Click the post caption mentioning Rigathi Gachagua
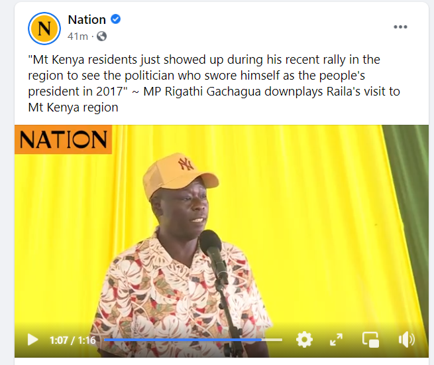 pyautogui.click(x=214, y=84)
